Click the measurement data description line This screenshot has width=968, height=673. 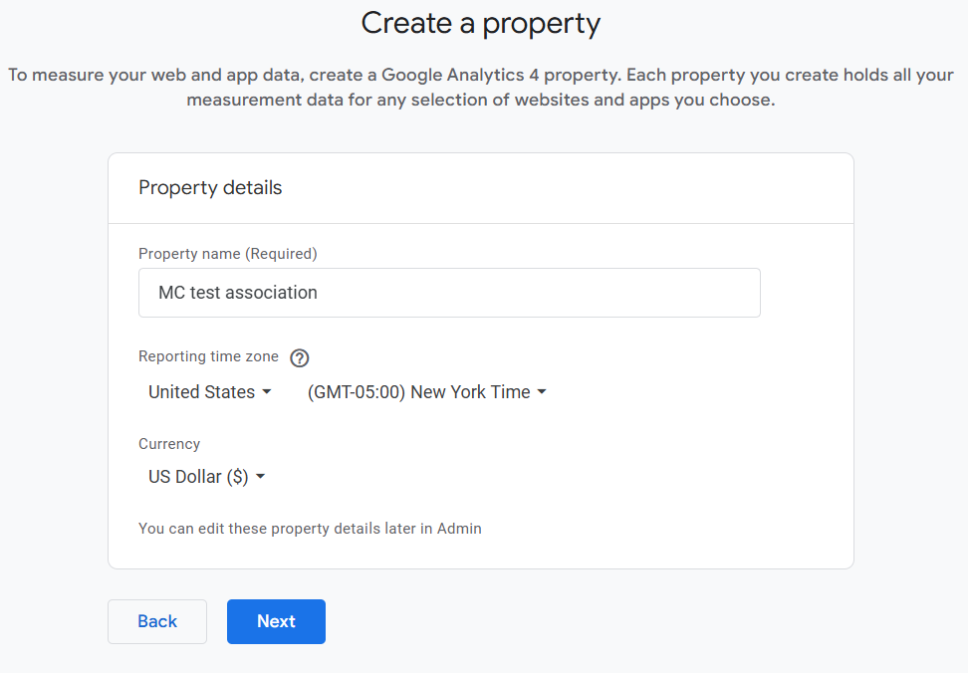point(480,100)
